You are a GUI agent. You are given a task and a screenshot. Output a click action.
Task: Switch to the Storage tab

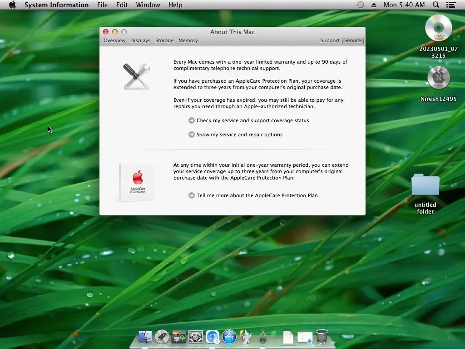[x=164, y=40]
